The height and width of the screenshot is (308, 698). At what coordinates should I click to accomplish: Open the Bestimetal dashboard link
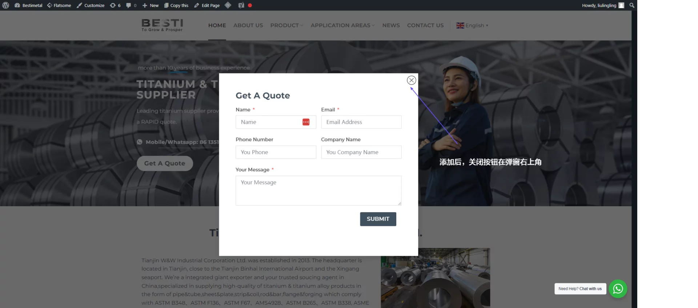click(28, 5)
